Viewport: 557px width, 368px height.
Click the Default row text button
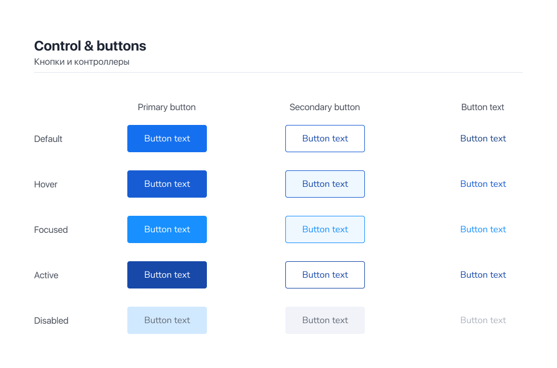[483, 139]
